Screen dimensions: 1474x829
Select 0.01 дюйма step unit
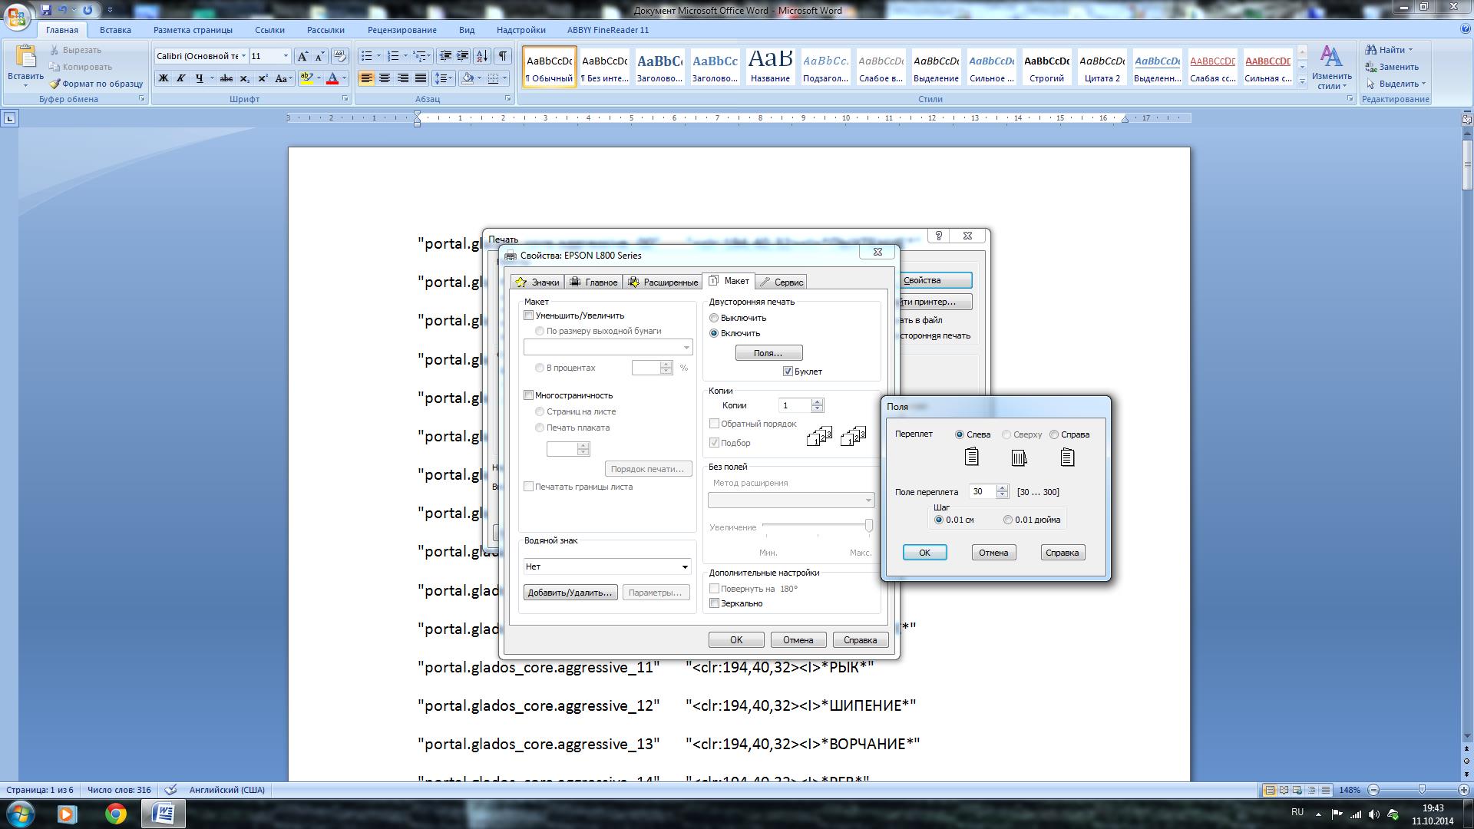pyautogui.click(x=1008, y=520)
